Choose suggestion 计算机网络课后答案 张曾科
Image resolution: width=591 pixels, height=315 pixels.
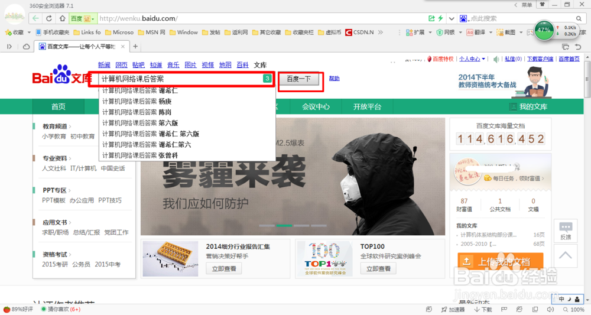click(x=140, y=155)
